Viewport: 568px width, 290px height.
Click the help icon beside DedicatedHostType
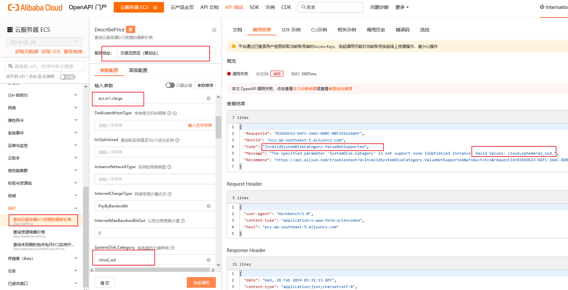pyautogui.click(x=169, y=113)
